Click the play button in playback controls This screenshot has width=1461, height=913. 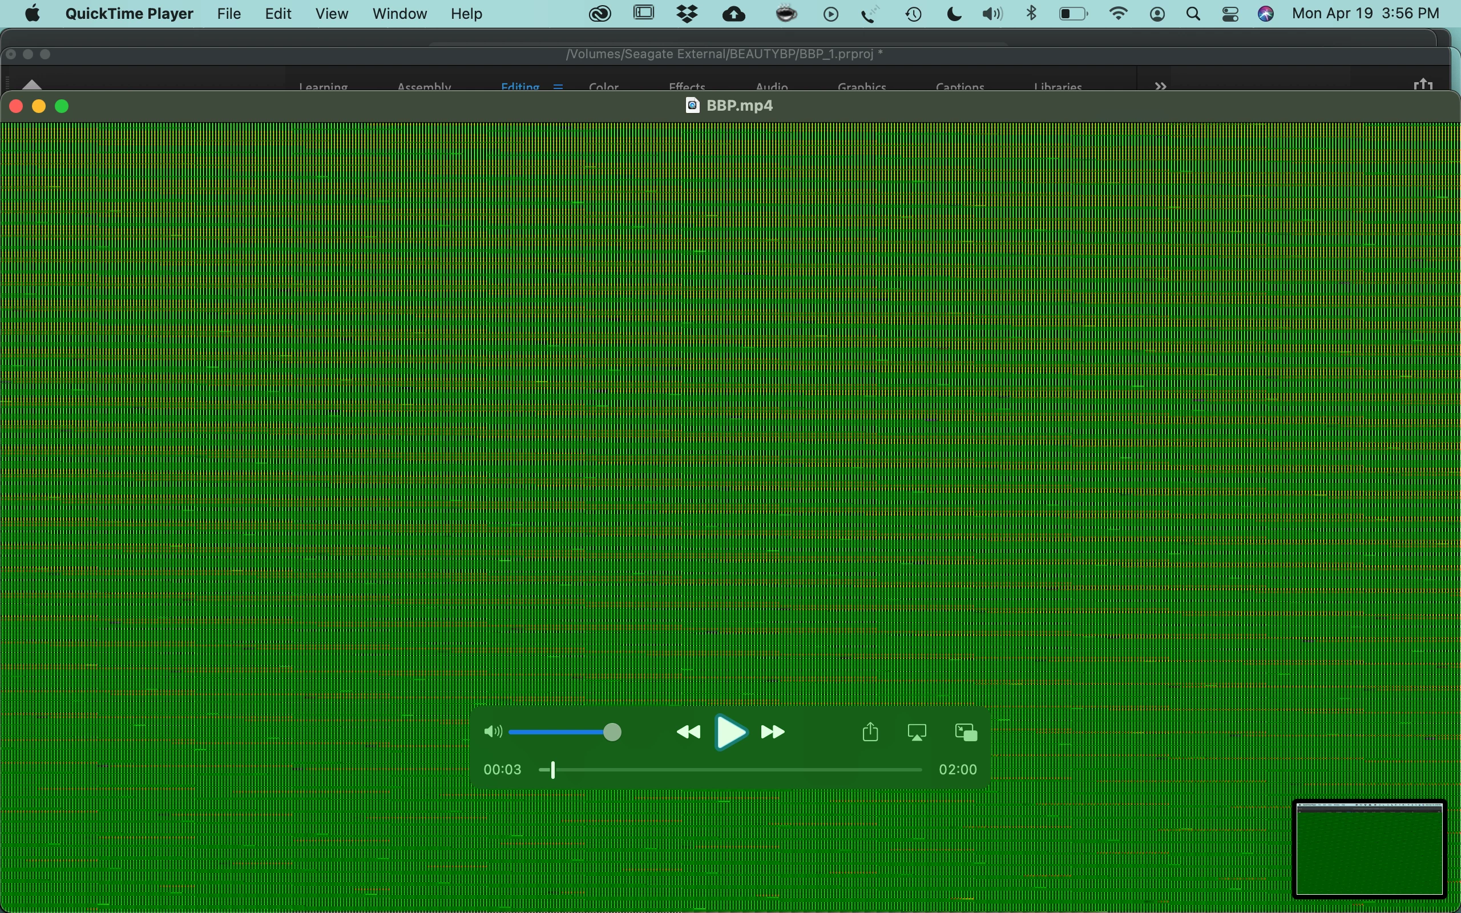tap(730, 733)
